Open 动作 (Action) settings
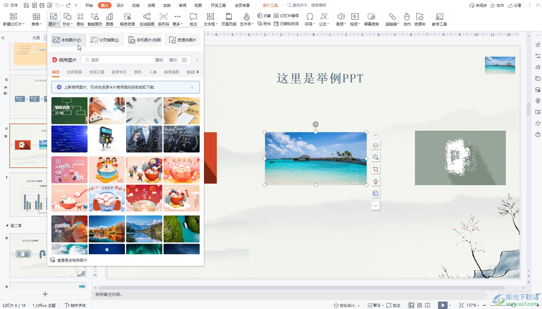542x309 pixels. click(x=407, y=19)
